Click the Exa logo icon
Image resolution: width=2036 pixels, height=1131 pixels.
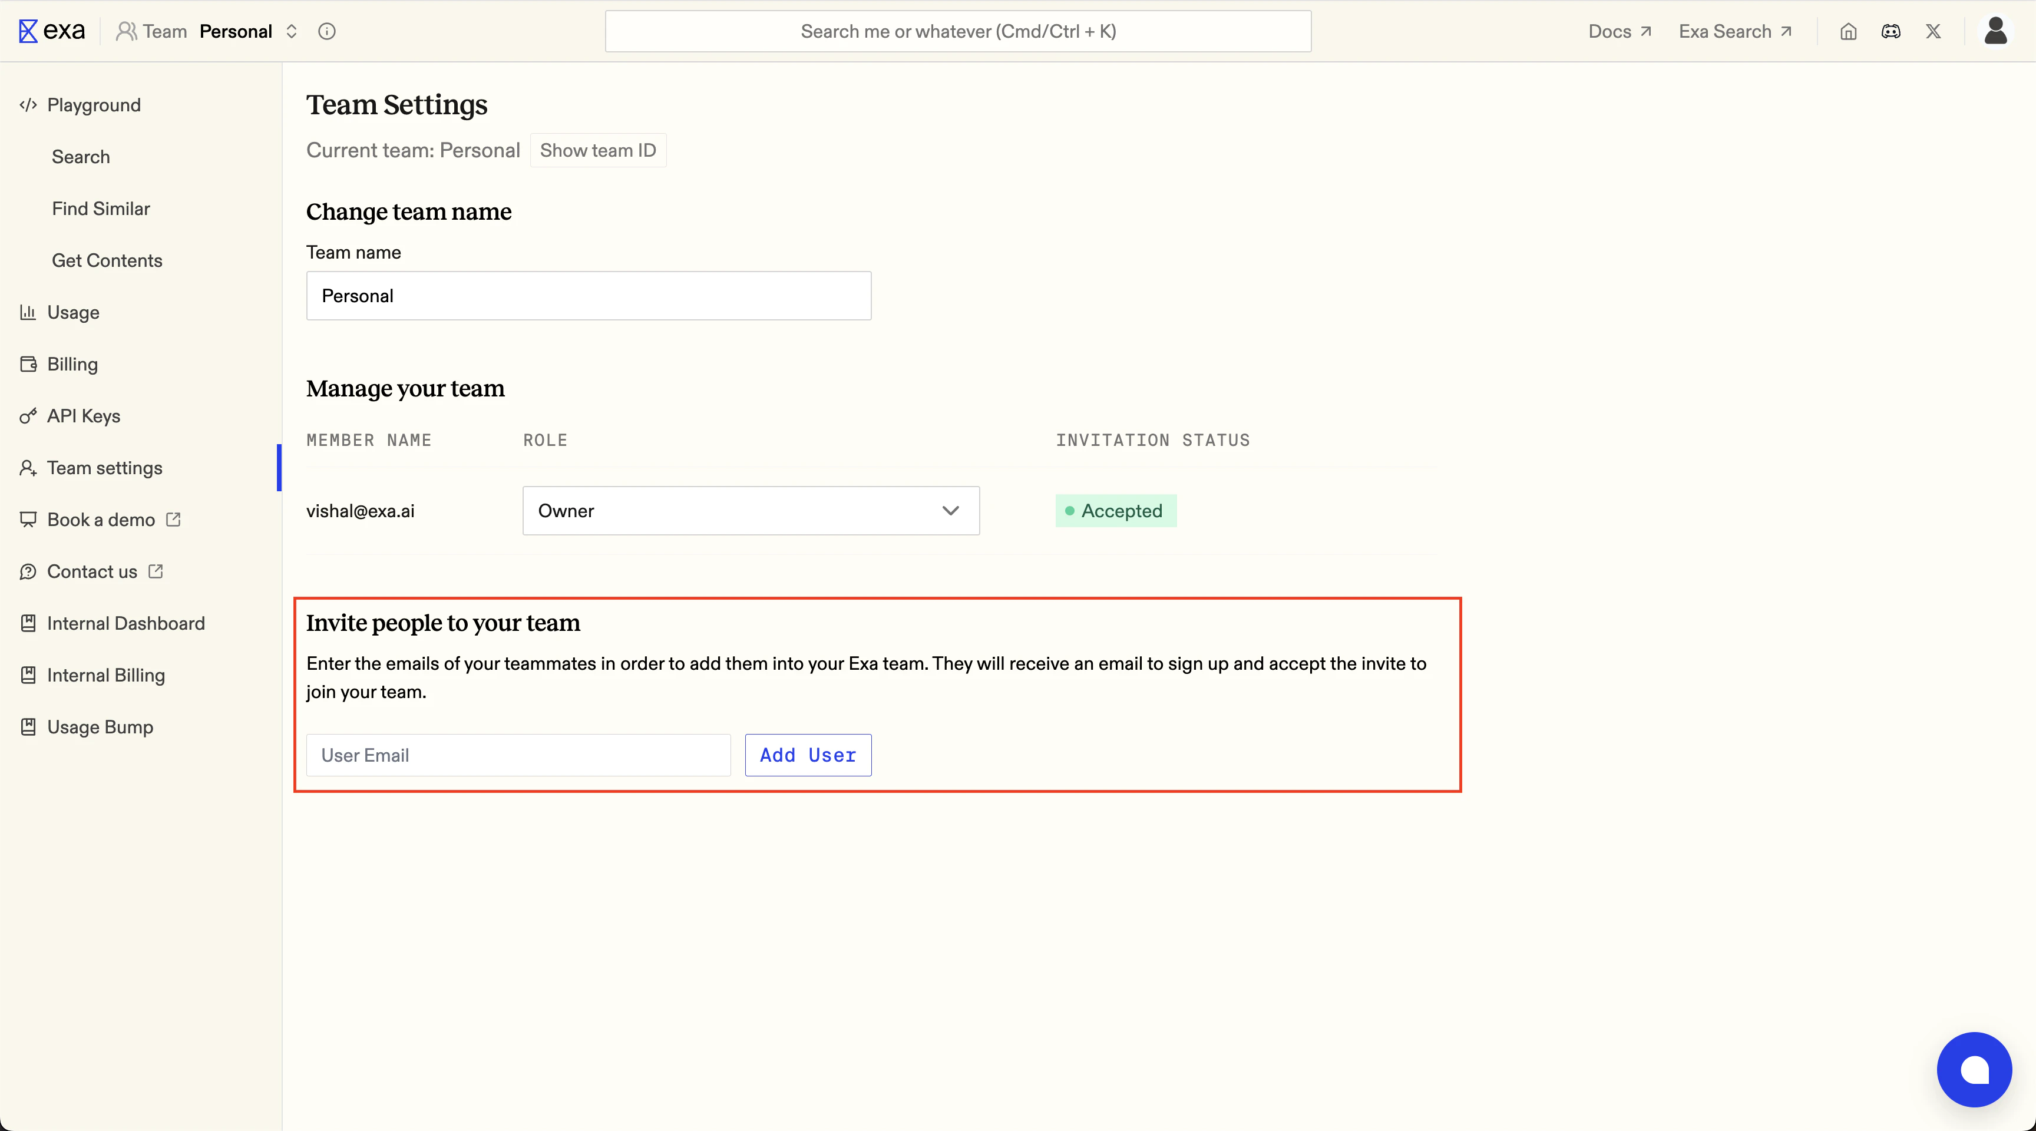[x=28, y=32]
